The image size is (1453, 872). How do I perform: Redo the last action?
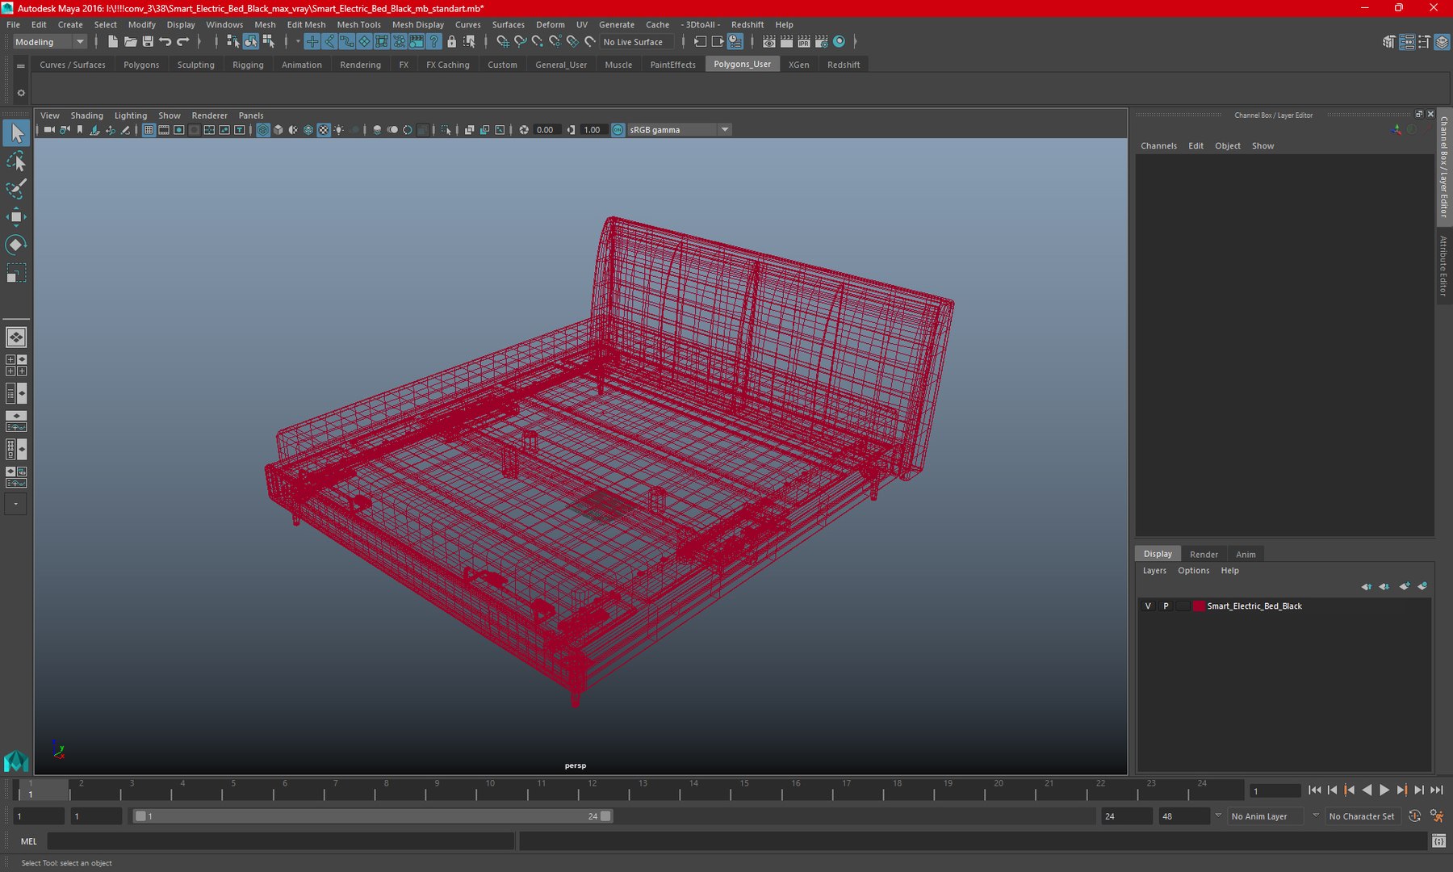pyautogui.click(x=183, y=42)
